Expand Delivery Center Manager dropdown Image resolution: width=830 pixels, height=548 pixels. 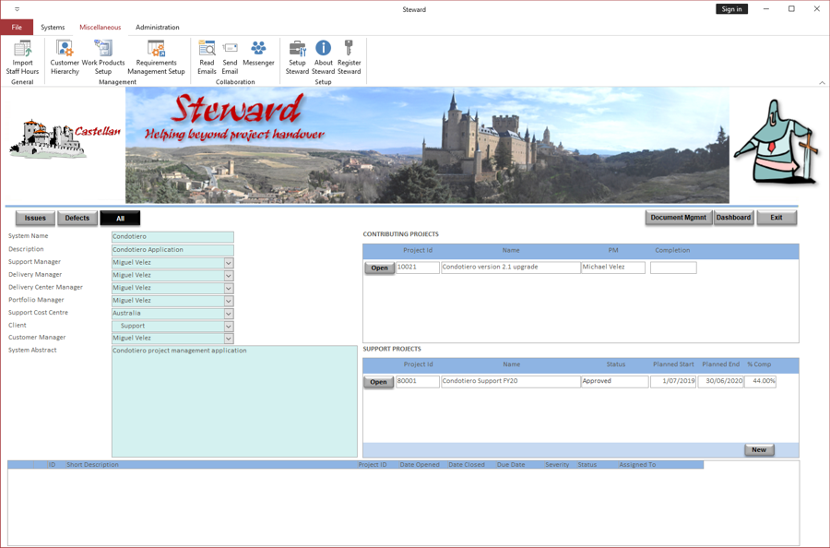tap(228, 288)
